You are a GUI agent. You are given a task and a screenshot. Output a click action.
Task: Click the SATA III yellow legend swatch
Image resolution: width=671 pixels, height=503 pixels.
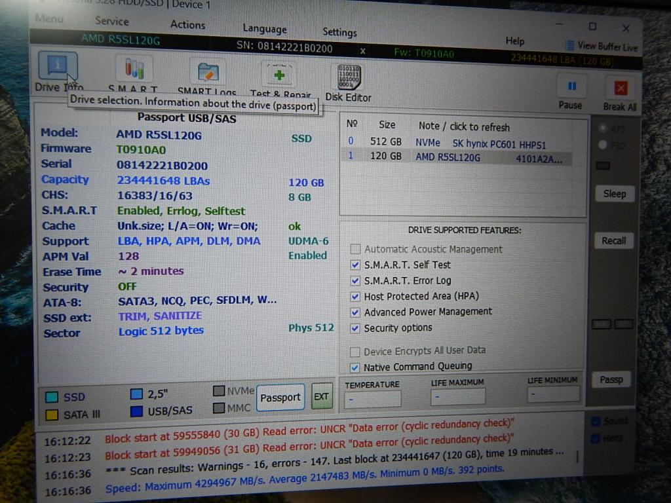52,415
